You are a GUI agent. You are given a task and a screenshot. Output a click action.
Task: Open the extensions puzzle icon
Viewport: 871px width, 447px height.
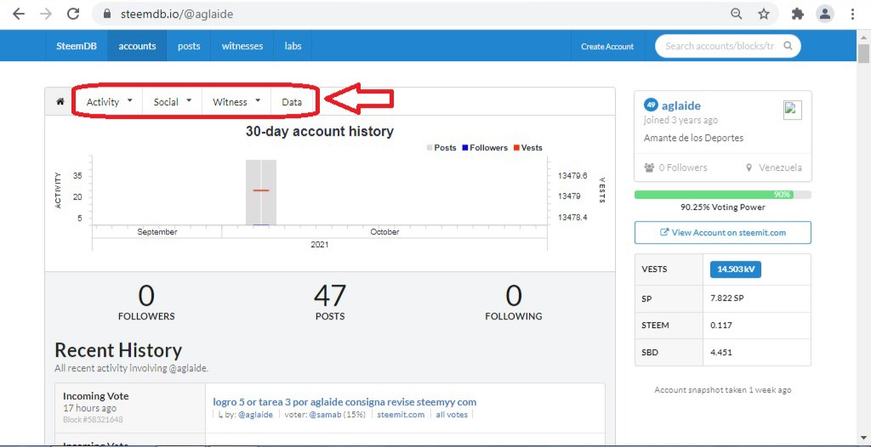click(x=798, y=14)
